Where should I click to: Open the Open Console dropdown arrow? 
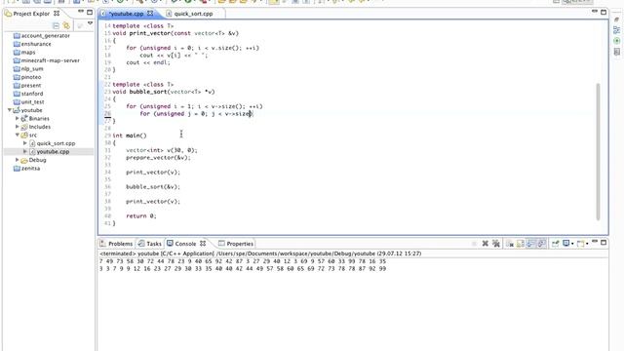pos(587,244)
